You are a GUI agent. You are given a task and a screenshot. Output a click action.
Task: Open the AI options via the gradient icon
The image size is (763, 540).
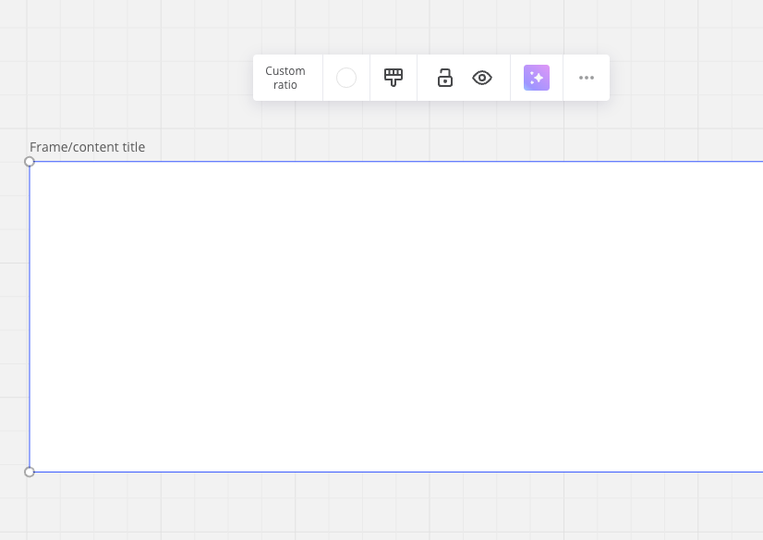[x=537, y=78]
